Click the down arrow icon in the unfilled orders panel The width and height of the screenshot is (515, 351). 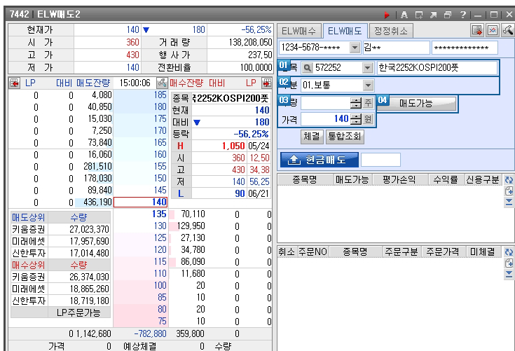click(x=509, y=274)
